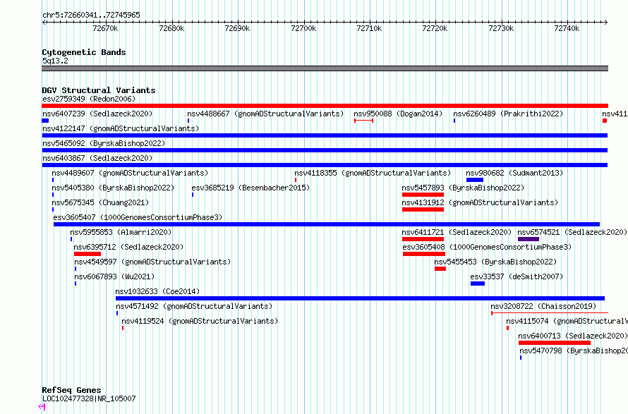Select the esv3605407 long blue bar
The height and width of the screenshot is (414, 628).
pyautogui.click(x=327, y=224)
